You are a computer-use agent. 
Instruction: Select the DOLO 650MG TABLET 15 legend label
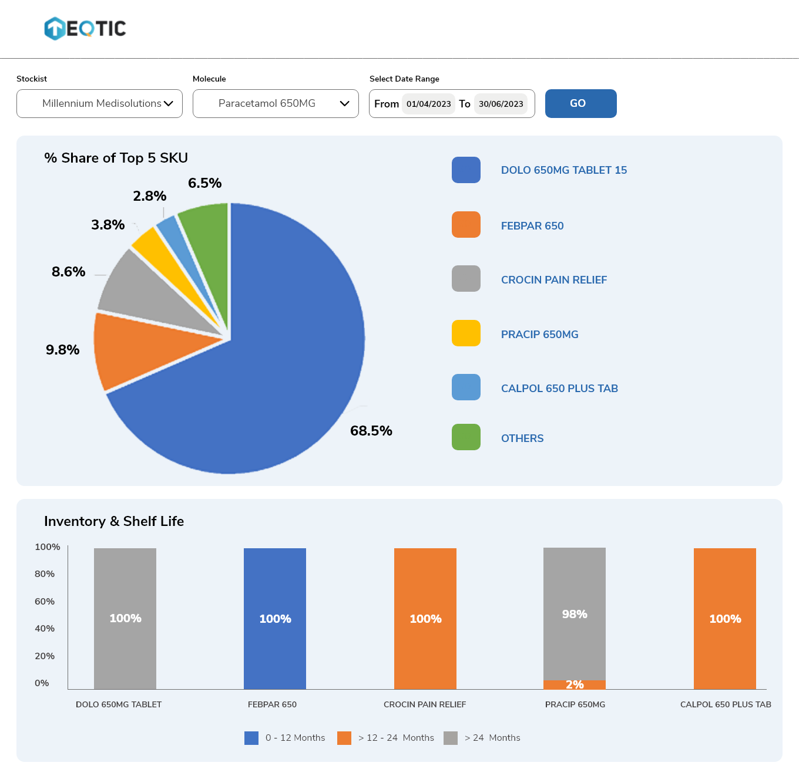click(563, 170)
